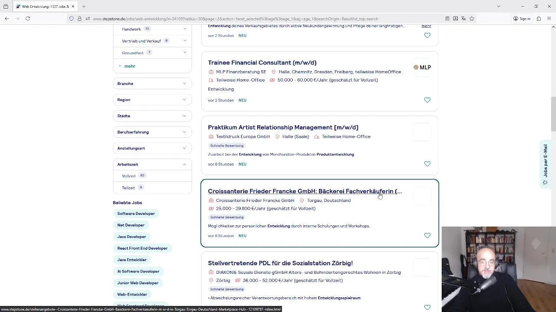Bookmark this page with the star

[x=472, y=19]
